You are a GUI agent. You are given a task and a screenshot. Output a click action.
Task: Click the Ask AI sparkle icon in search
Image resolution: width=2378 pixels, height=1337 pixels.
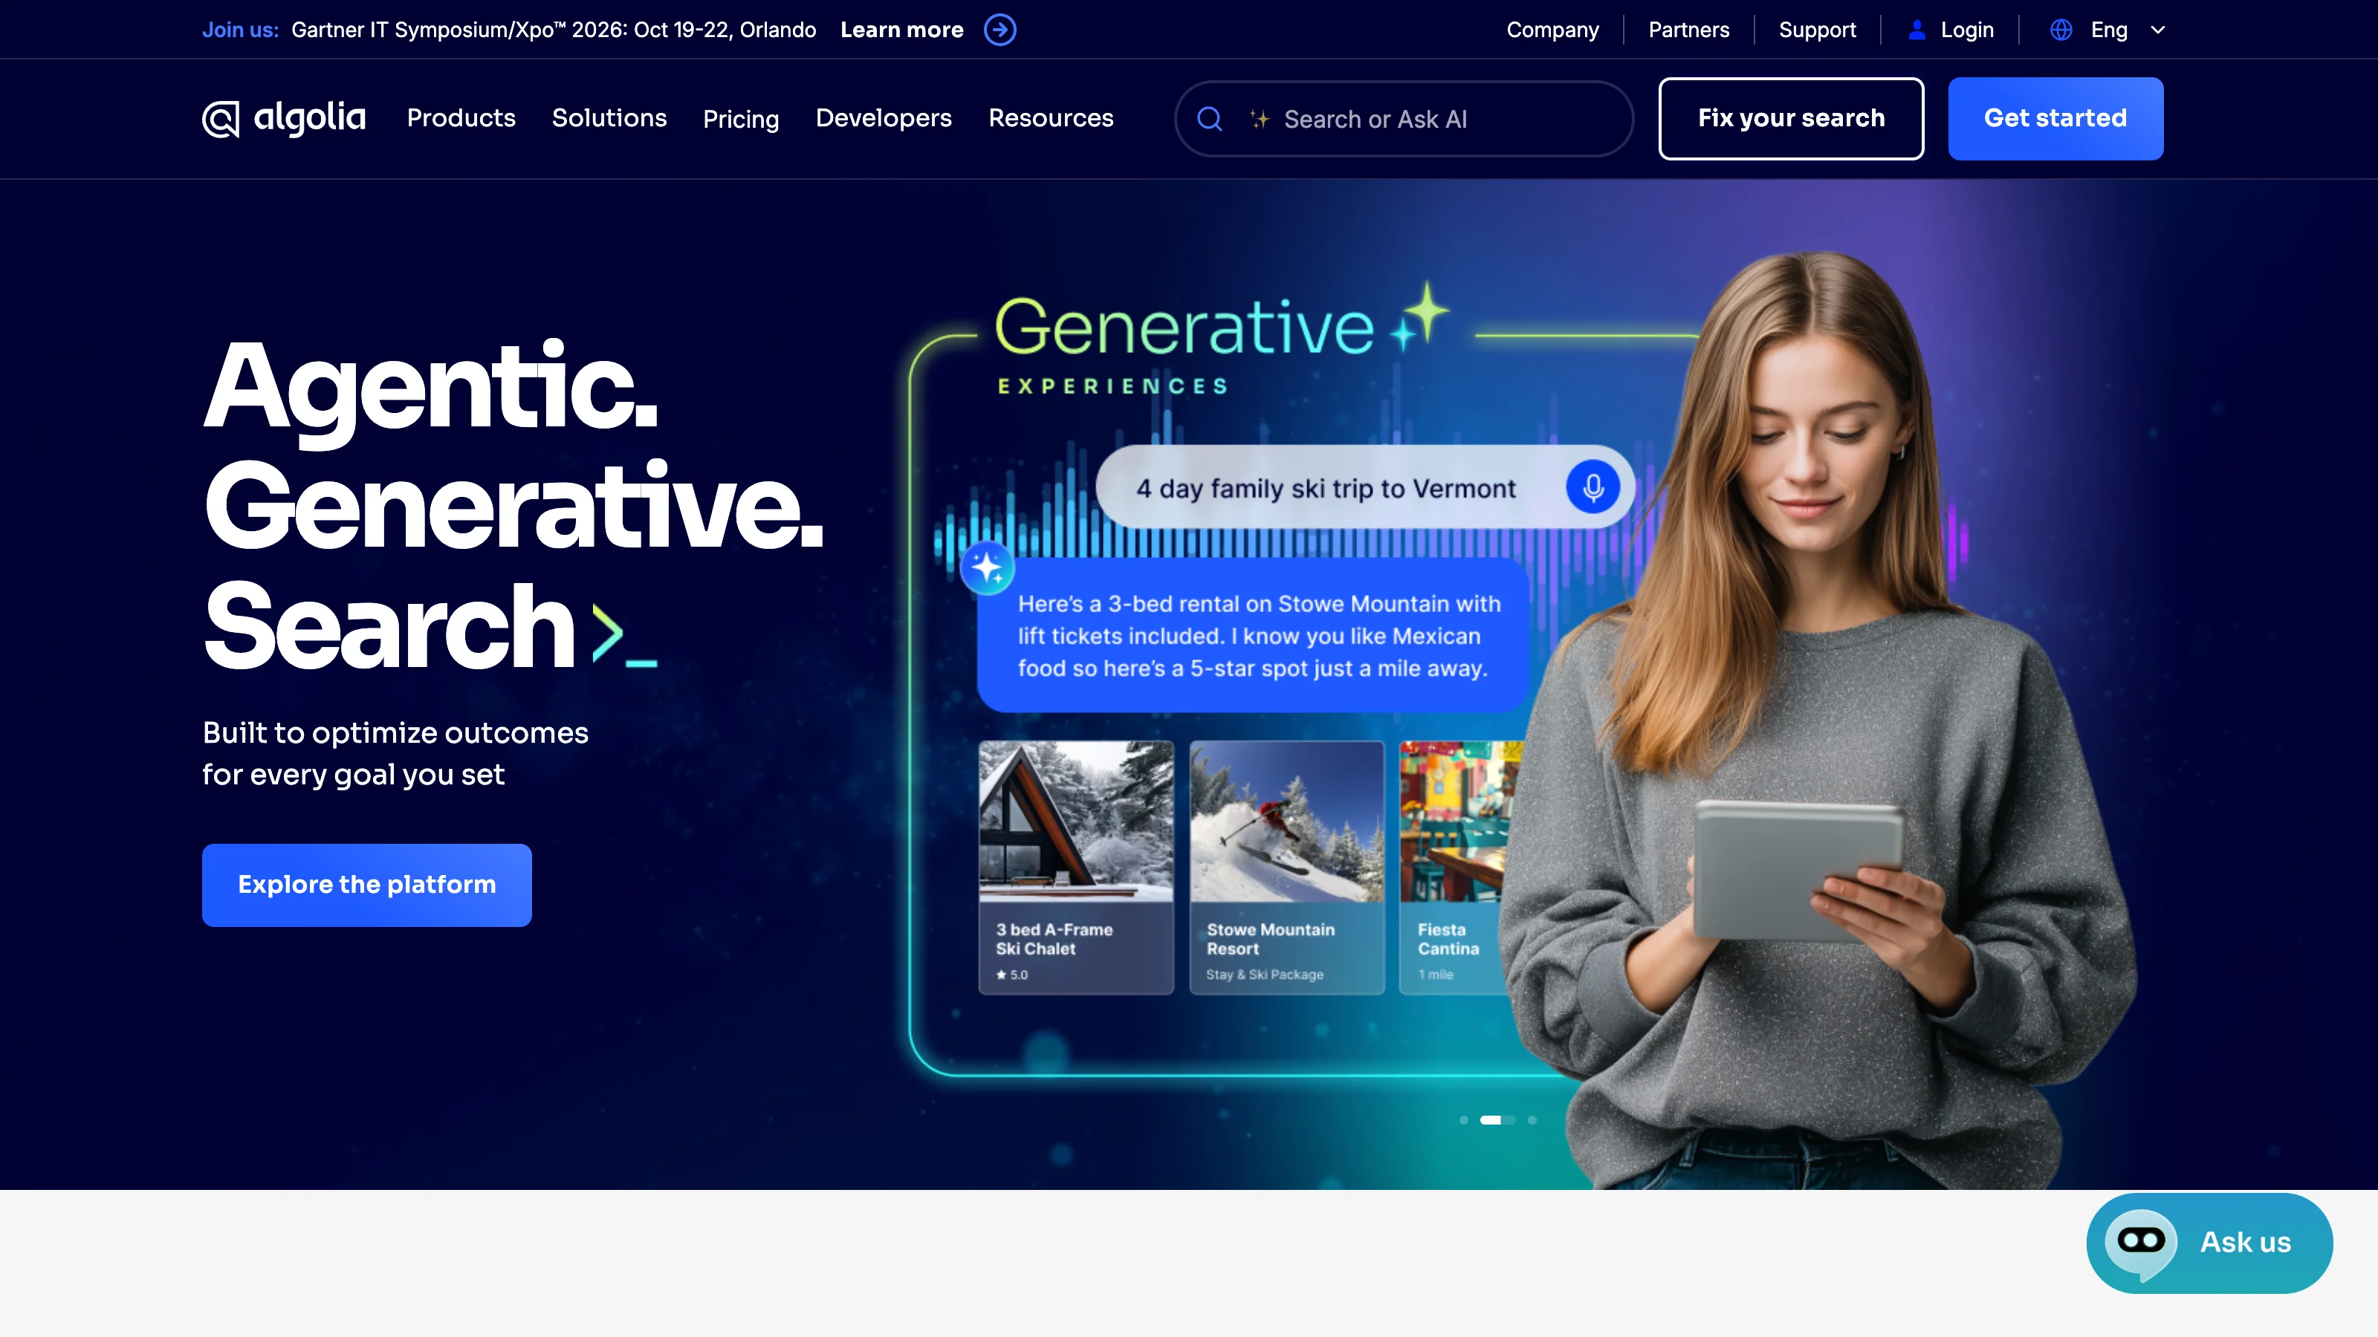[1259, 119]
